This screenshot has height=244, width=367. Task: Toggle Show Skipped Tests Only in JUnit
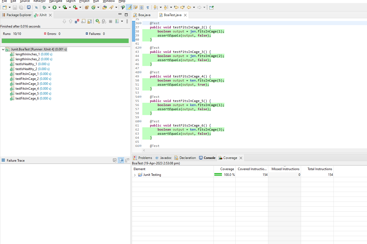[83, 21]
